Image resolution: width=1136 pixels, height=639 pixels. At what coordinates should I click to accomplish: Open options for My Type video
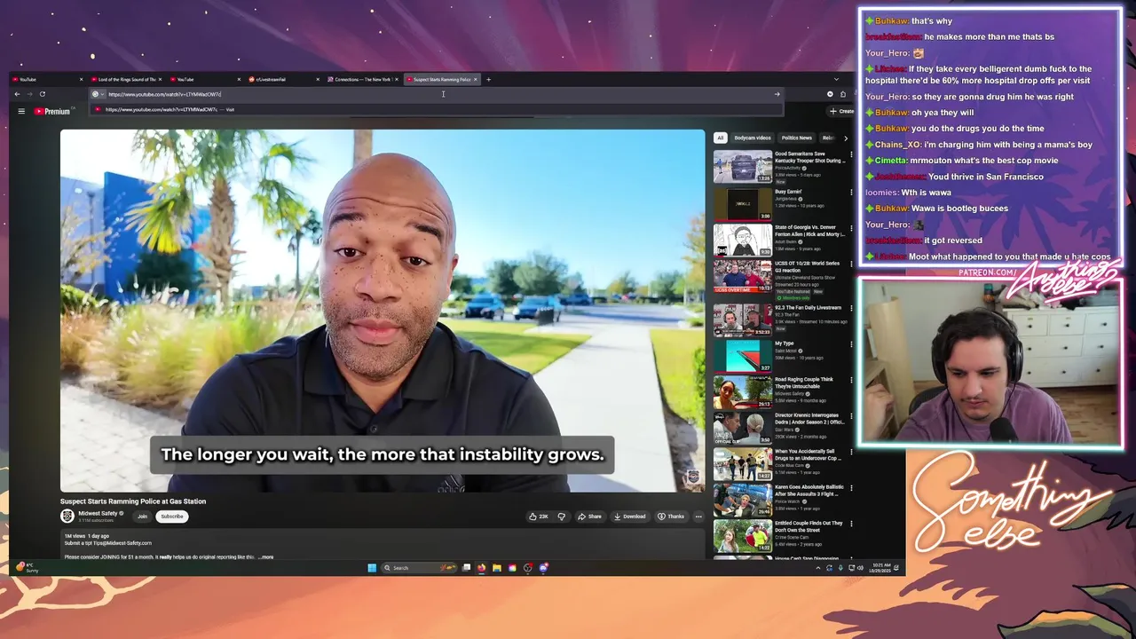851,344
